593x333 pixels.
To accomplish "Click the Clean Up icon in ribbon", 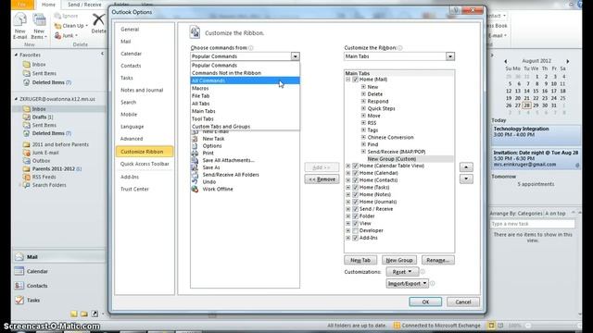I will click(57, 26).
